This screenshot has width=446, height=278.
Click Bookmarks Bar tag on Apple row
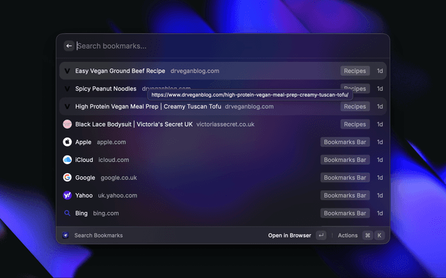pos(345,142)
